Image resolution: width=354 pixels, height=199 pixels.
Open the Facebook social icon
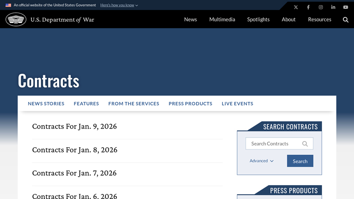pyautogui.click(x=308, y=7)
